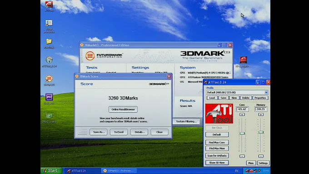
Task: Click the system clock in taskbar
Action: (266, 171)
